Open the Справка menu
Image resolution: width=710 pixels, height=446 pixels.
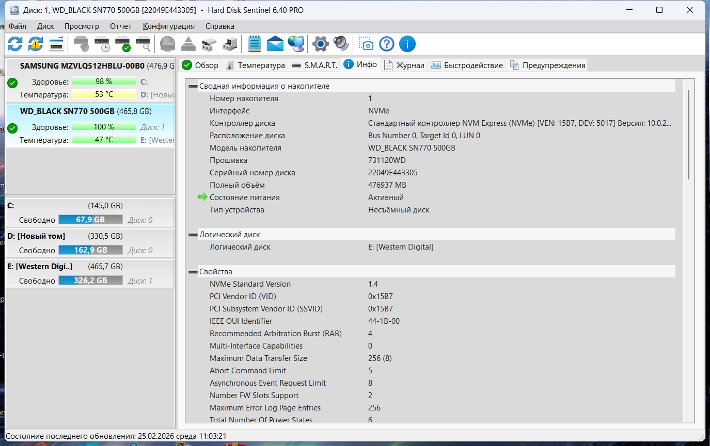[x=220, y=26]
